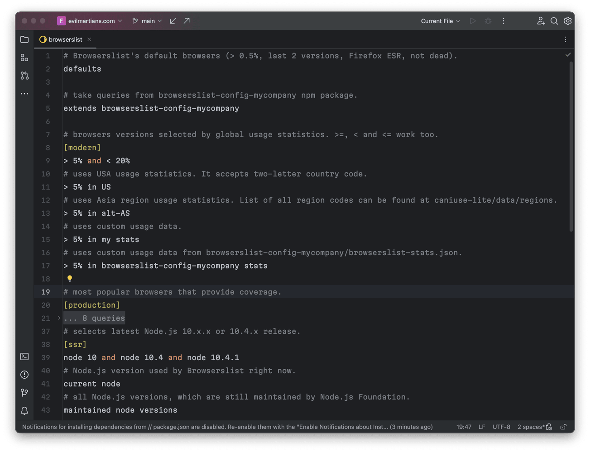Open the Pull Requests view
This screenshot has width=590, height=452.
coord(24,76)
